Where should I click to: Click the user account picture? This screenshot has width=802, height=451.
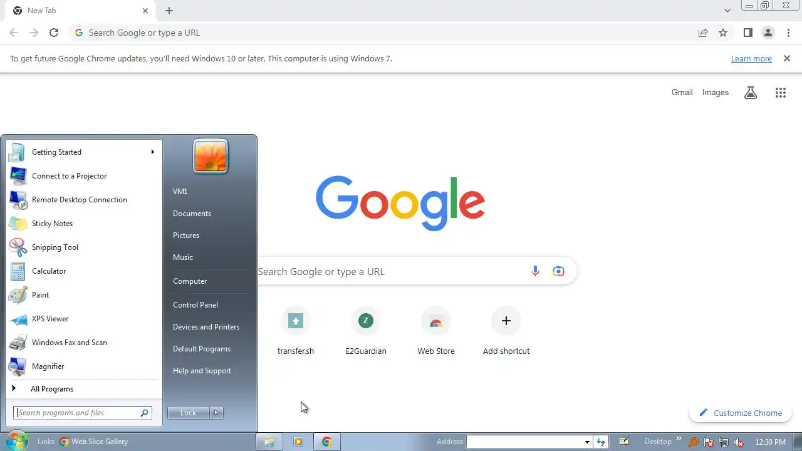[x=211, y=156]
